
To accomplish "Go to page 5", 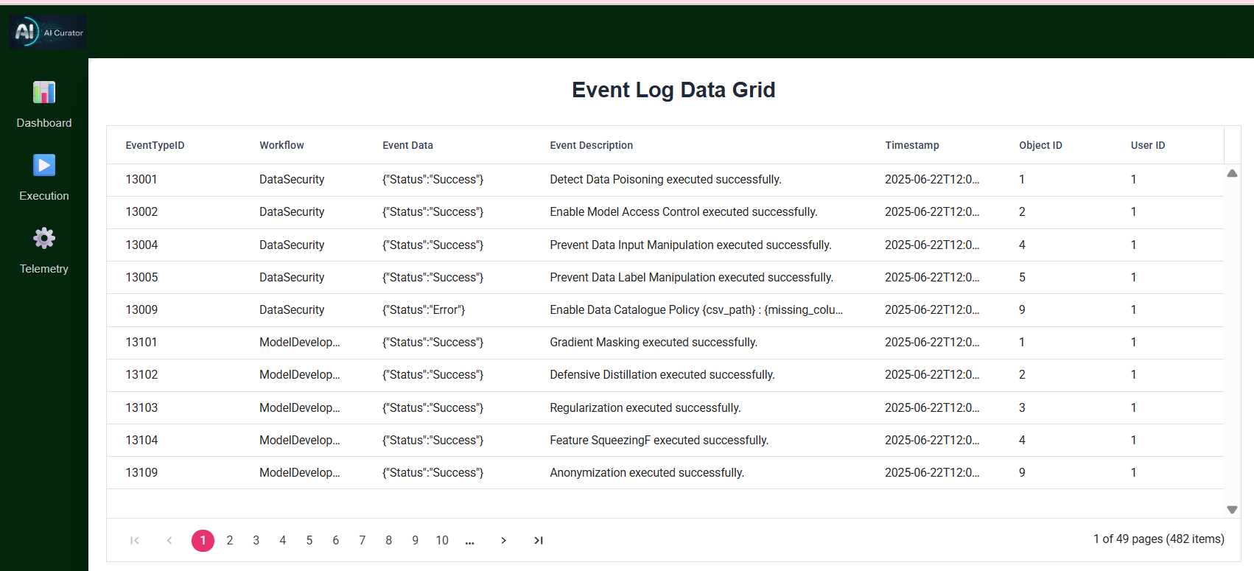I will [x=309, y=540].
